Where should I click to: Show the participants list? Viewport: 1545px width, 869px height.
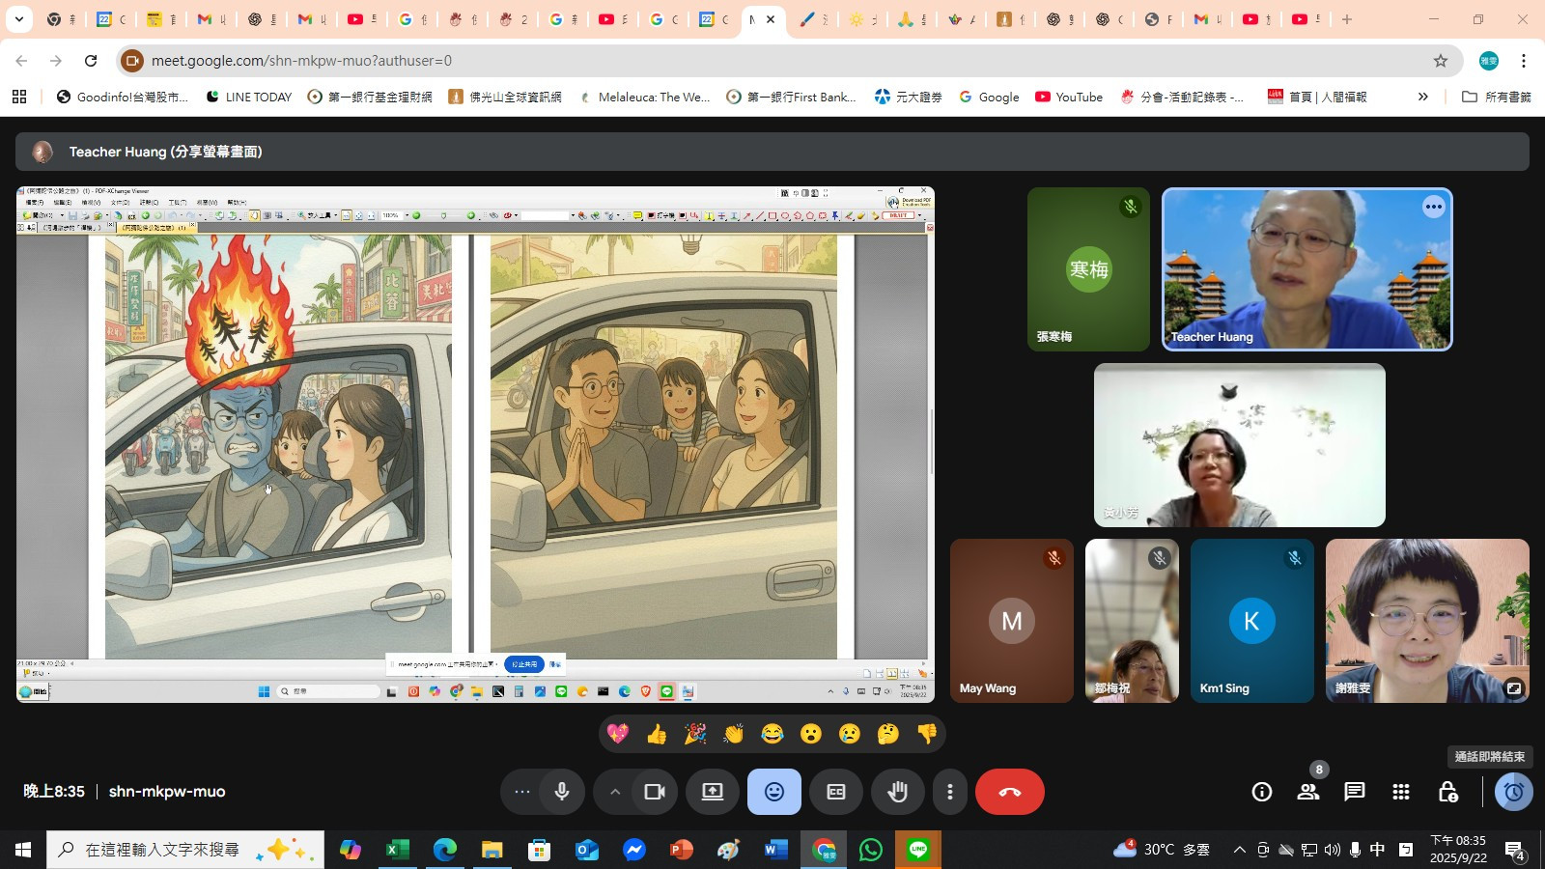(1308, 792)
